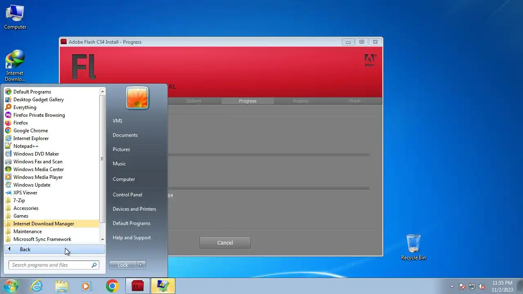Open Help and Support
The height and width of the screenshot is (294, 523).
tap(132, 238)
